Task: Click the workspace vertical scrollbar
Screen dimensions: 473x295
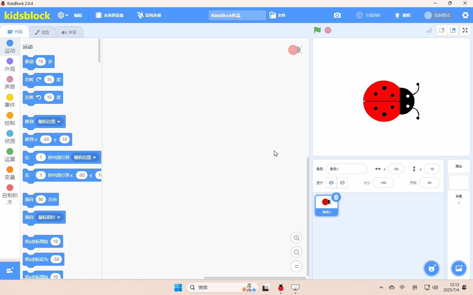Action: [308, 216]
